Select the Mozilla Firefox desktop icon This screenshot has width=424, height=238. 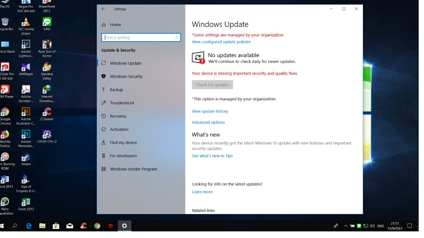coord(5,139)
